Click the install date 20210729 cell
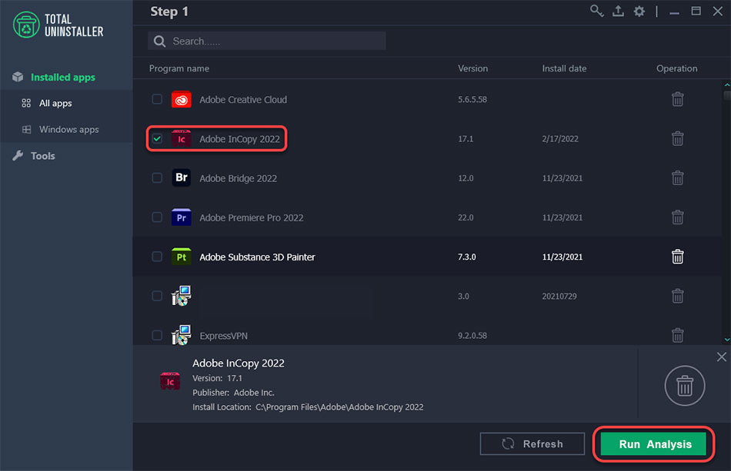 [x=559, y=296]
